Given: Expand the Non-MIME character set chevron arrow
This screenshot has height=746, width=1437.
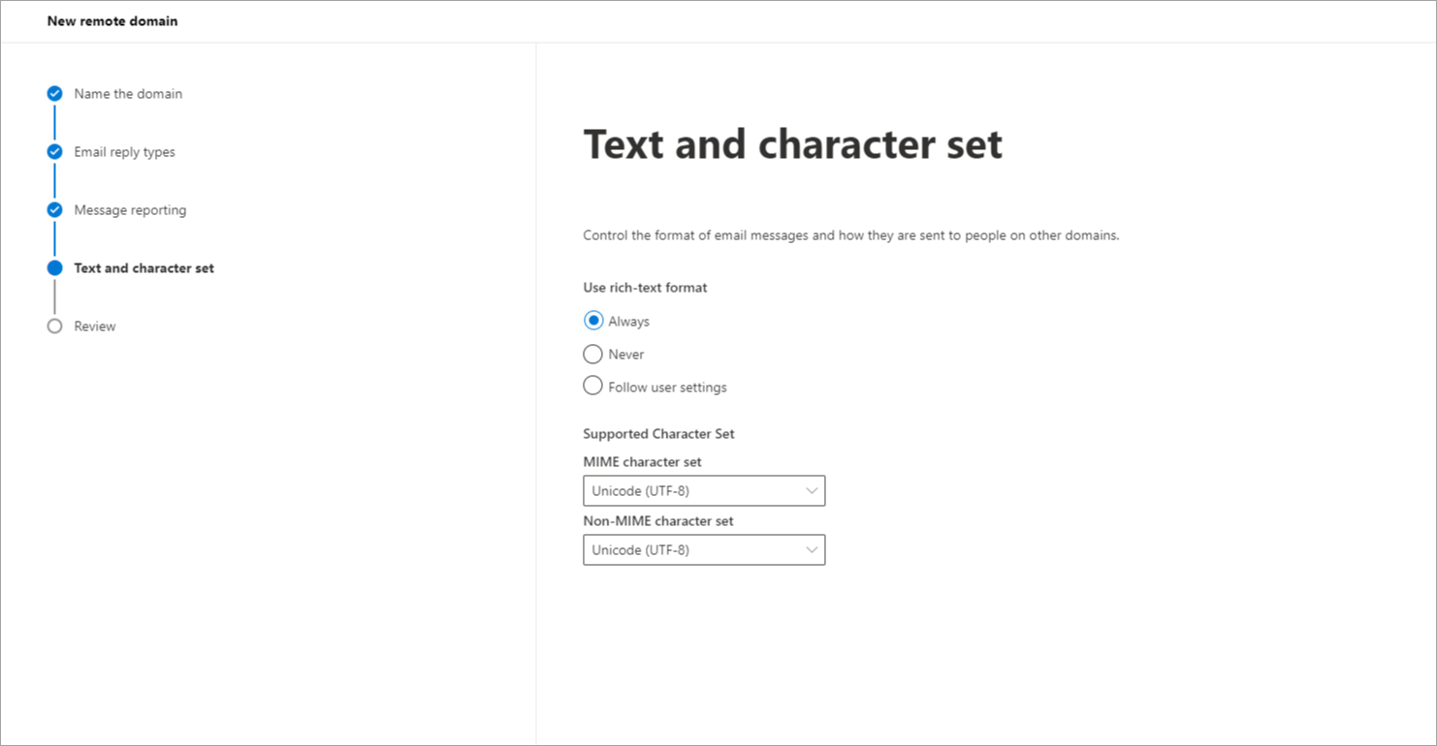Looking at the screenshot, I should pos(812,550).
